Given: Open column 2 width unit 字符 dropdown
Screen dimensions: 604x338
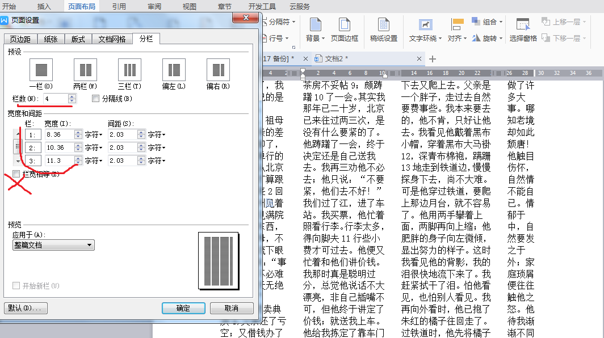Looking at the screenshot, I should (x=94, y=148).
